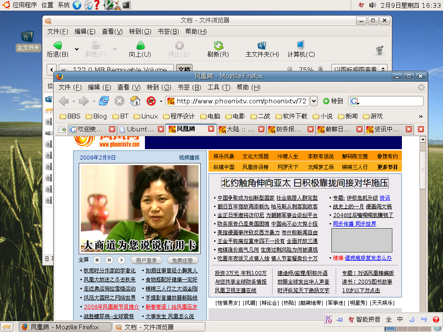Stop the video in the 视频播报 player
443x332 pixels.
point(97,260)
